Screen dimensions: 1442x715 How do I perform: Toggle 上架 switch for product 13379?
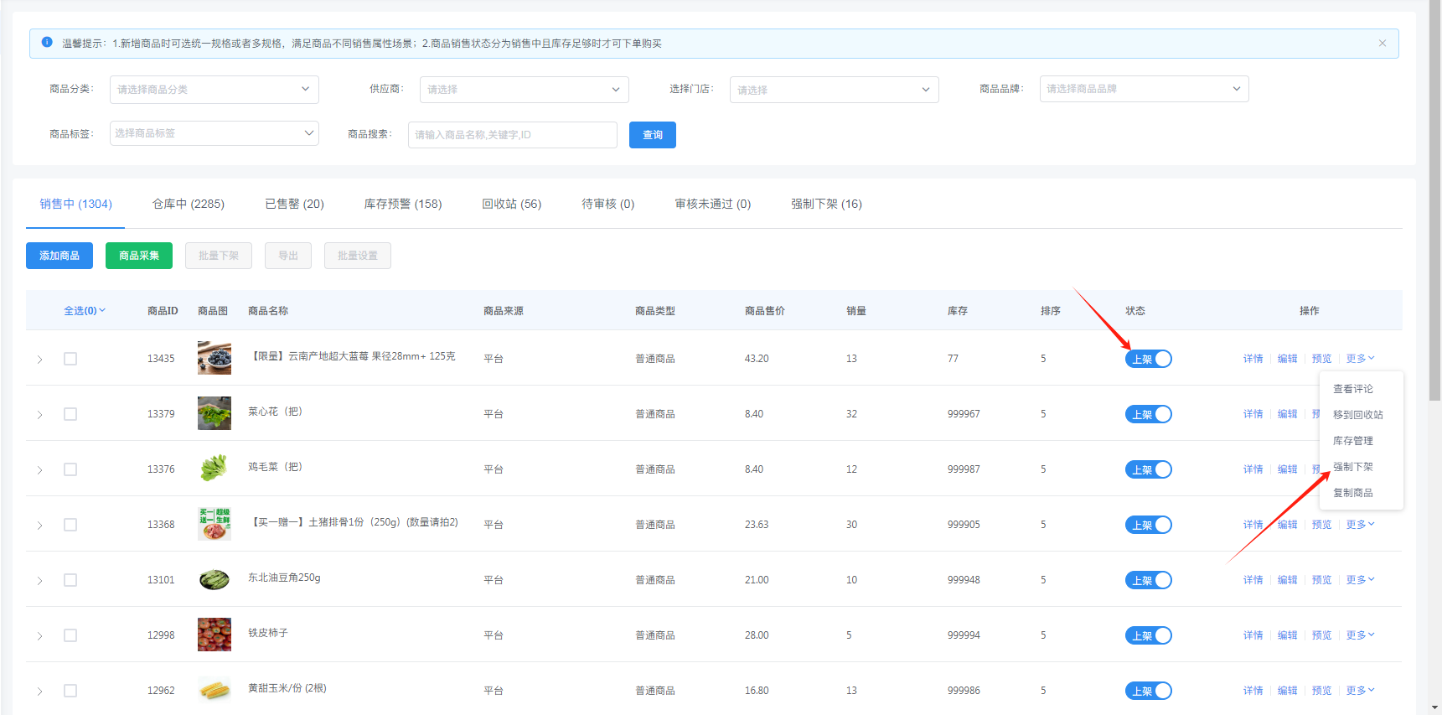coord(1149,414)
